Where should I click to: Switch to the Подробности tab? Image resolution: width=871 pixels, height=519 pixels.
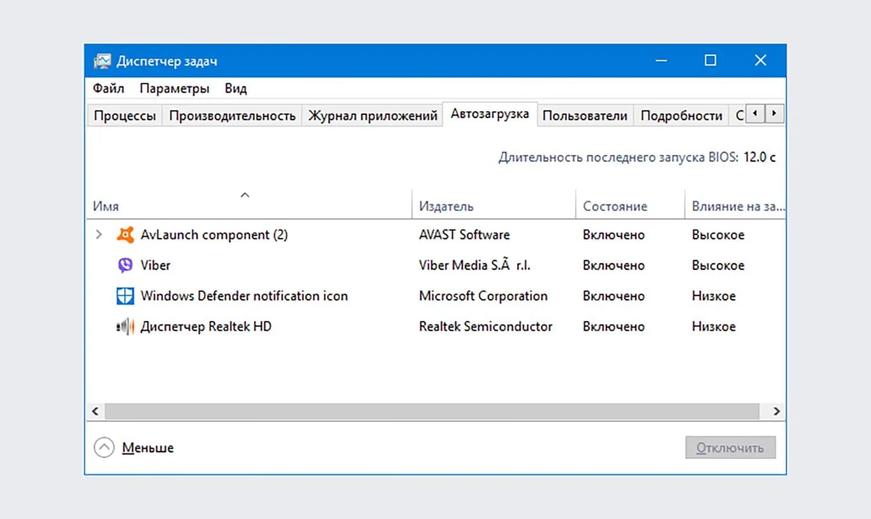point(681,116)
